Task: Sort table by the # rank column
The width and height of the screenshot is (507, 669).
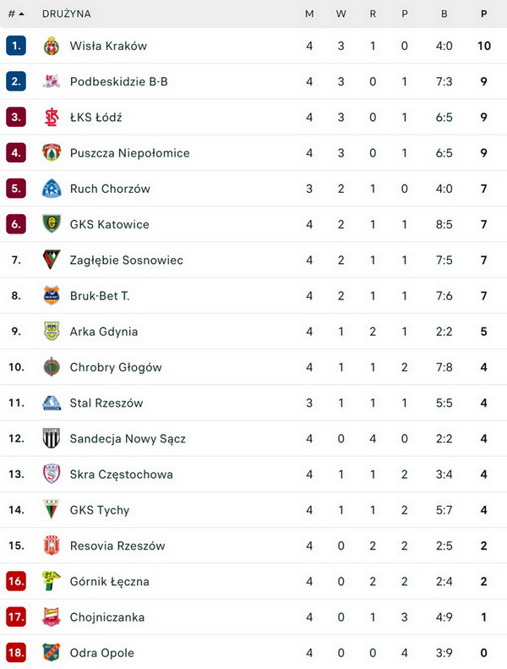Action: pyautogui.click(x=15, y=14)
